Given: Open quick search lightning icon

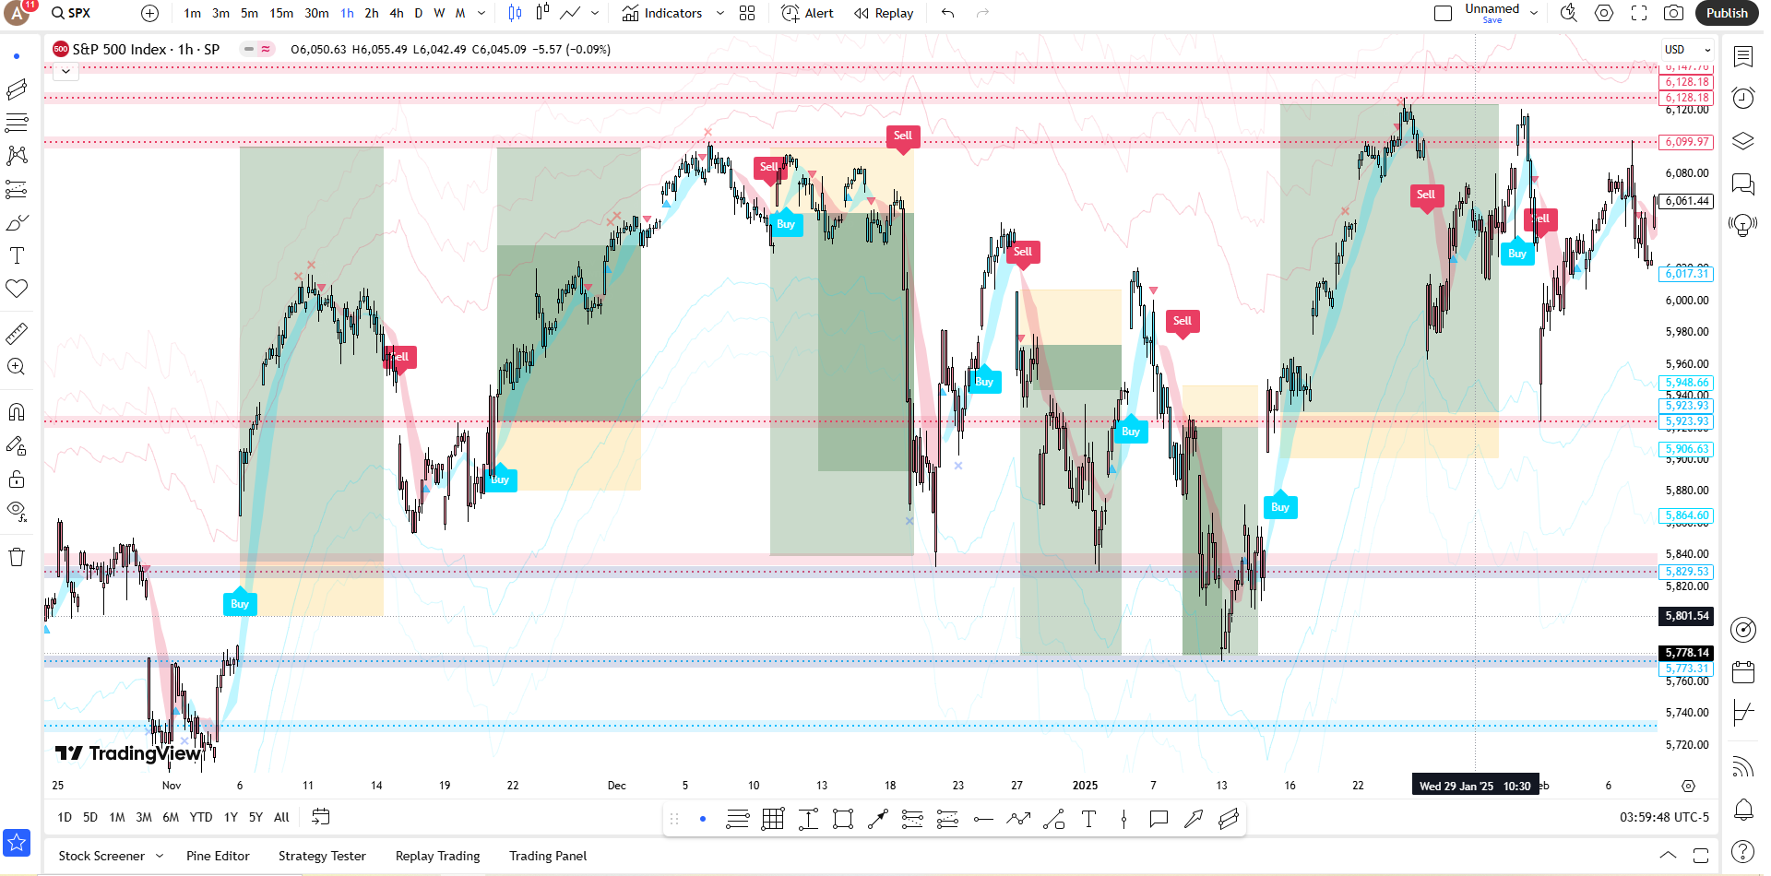Looking at the screenshot, I should point(1568,13).
